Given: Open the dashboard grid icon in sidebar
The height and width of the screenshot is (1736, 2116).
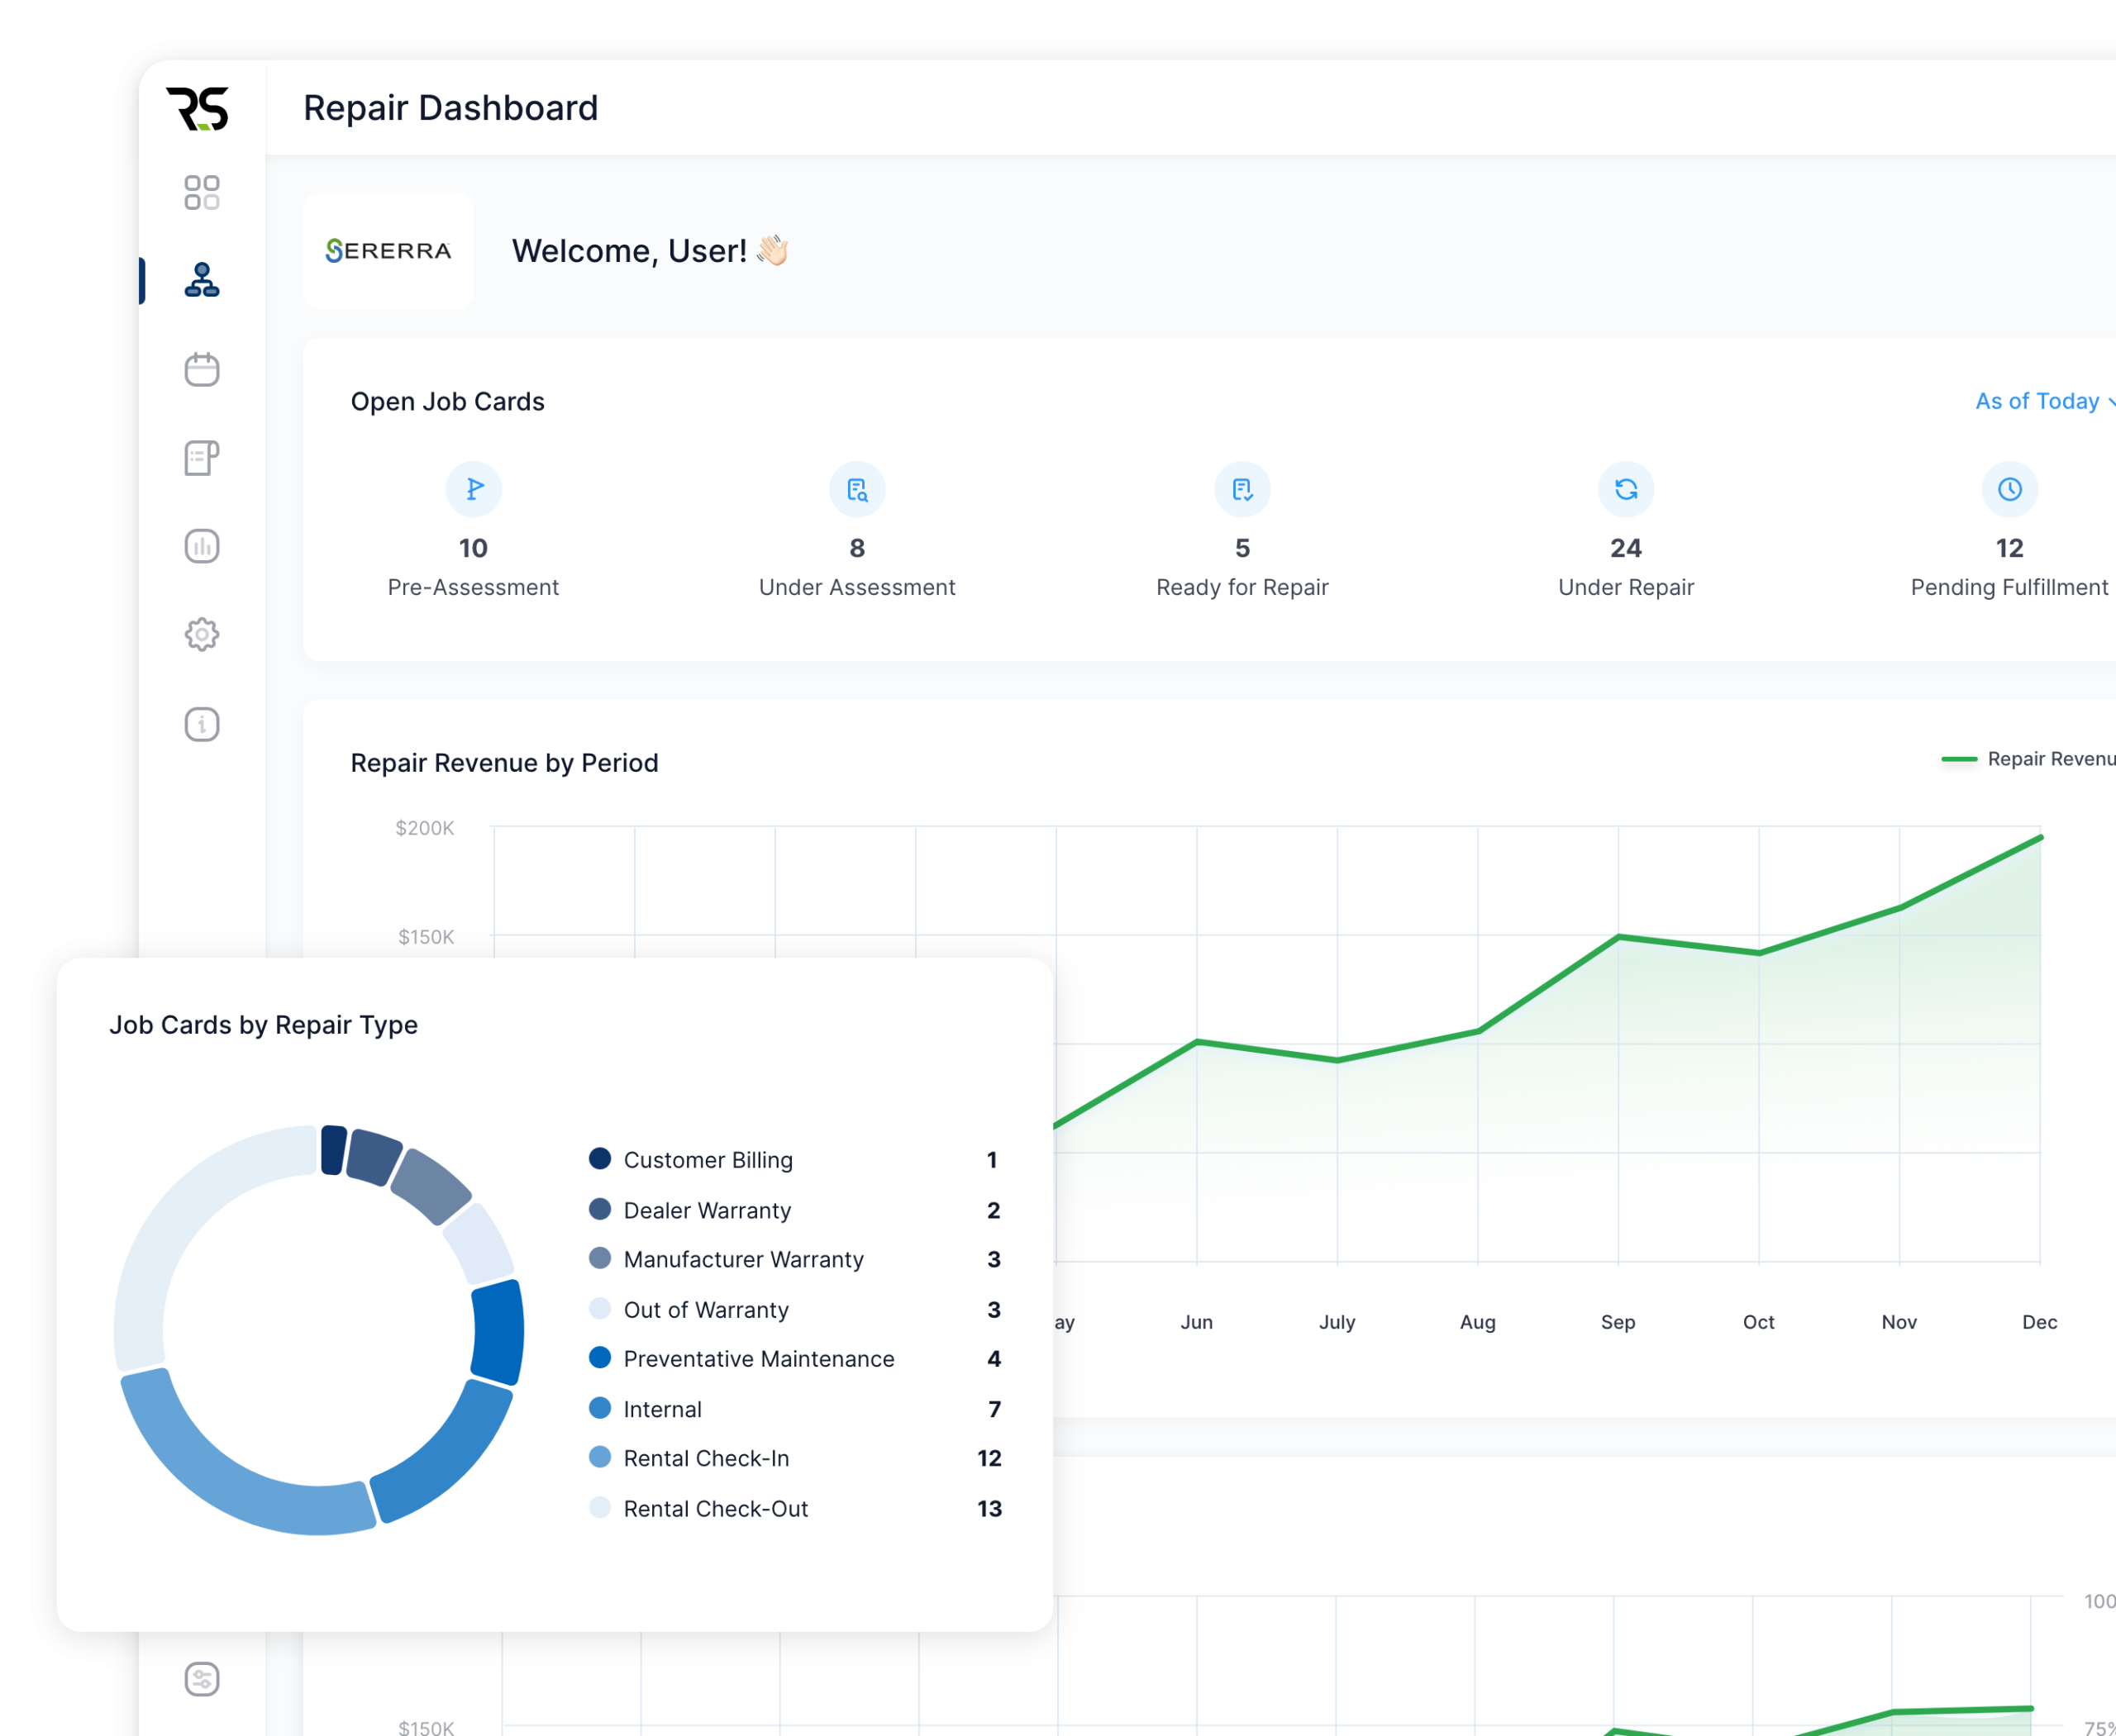Looking at the screenshot, I should tap(203, 192).
